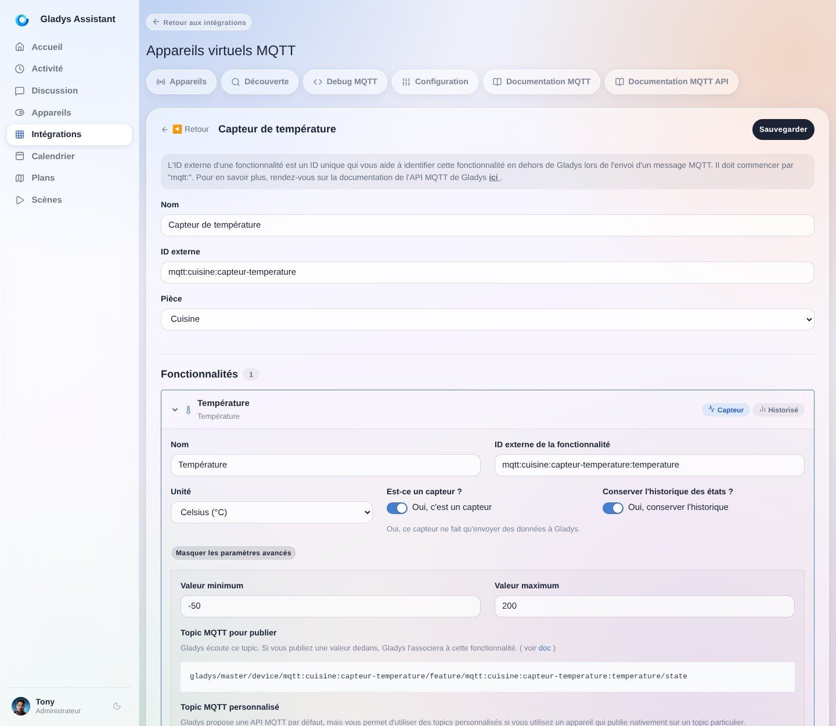
Task: Open the 'ici' MQTT API documentation link
Action: coord(493,178)
